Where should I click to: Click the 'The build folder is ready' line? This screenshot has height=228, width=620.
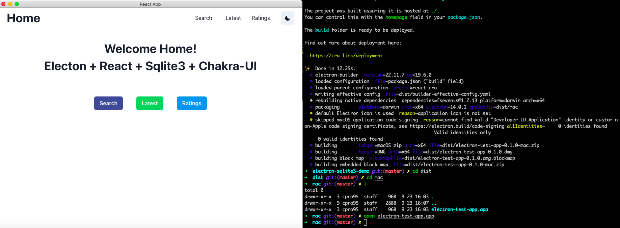coord(359,30)
